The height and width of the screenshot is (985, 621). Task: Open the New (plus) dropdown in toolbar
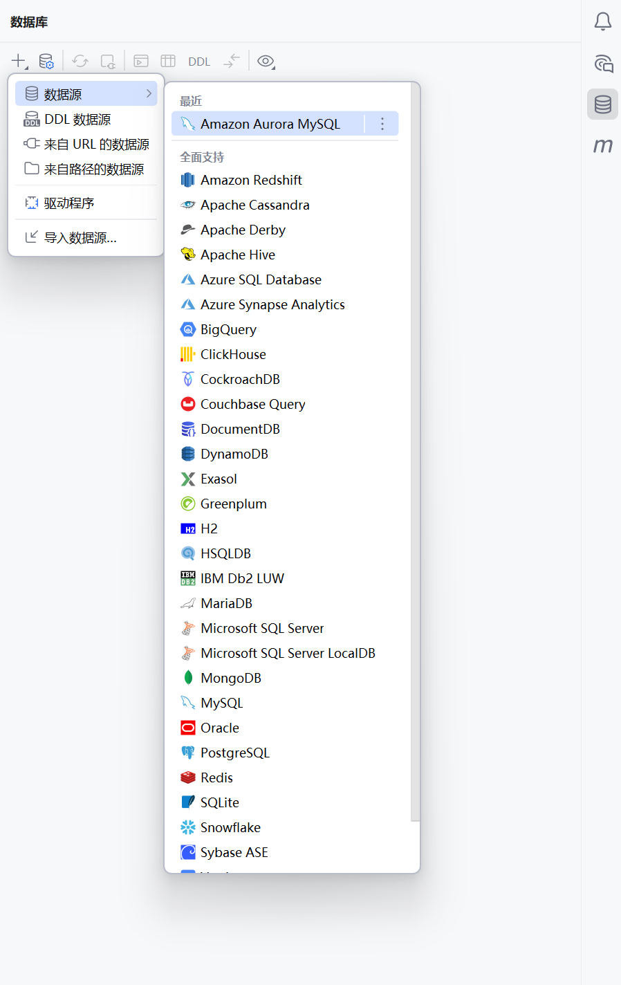pyautogui.click(x=19, y=61)
